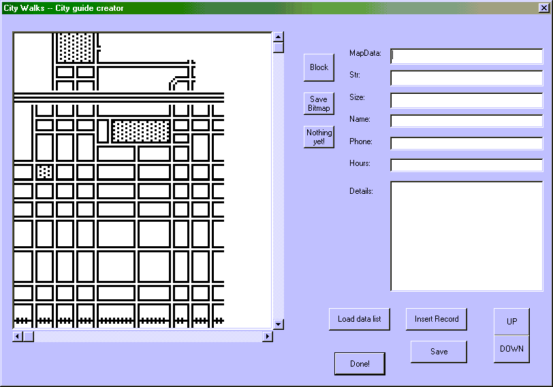Focus the Size input field
553x387 pixels.
coord(467,101)
